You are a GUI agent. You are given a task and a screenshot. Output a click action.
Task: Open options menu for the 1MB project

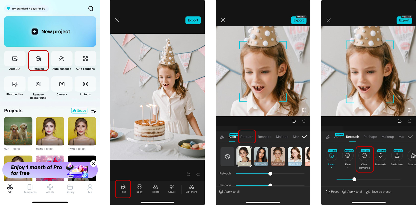31,149
